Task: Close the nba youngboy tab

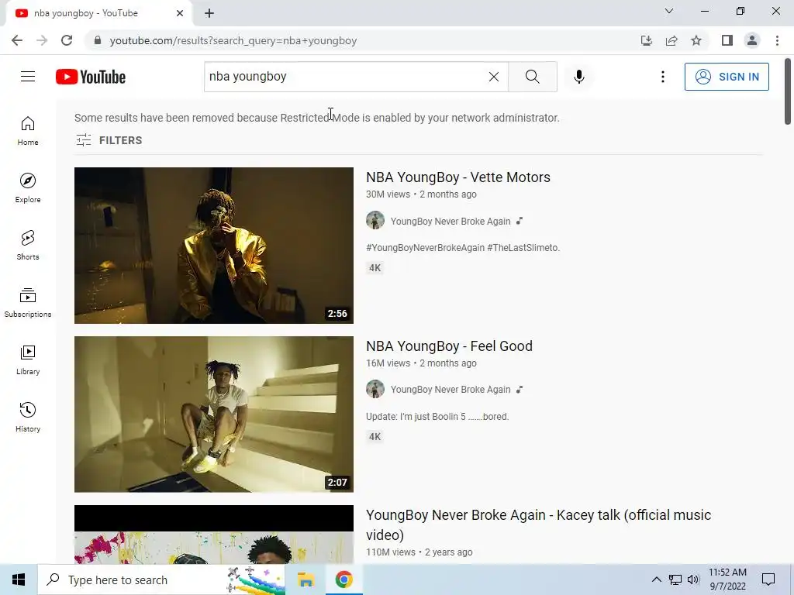Action: coord(180,13)
